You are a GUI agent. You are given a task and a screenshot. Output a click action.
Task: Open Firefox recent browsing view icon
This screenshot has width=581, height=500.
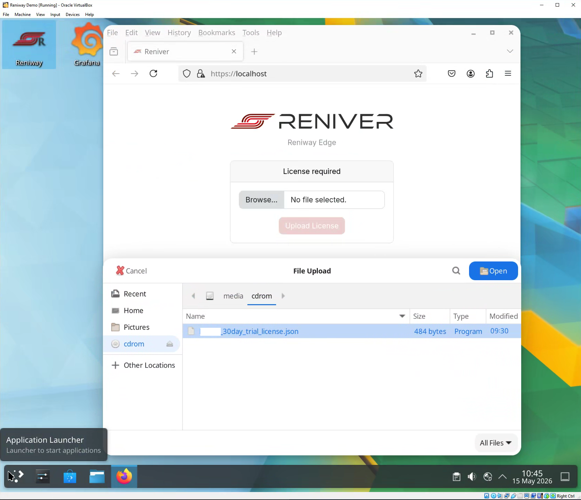(114, 52)
